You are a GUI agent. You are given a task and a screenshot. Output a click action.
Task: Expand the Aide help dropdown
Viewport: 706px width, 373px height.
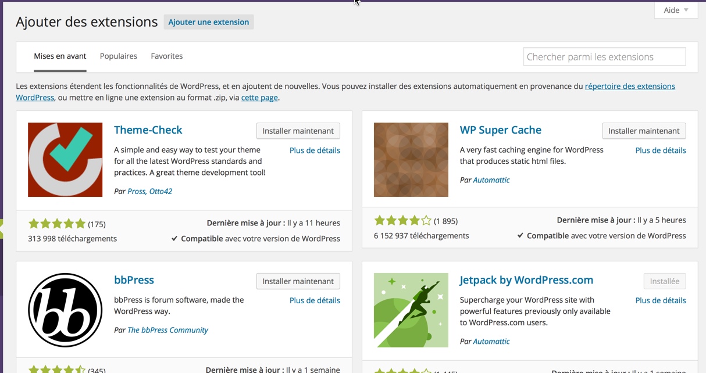[676, 10]
